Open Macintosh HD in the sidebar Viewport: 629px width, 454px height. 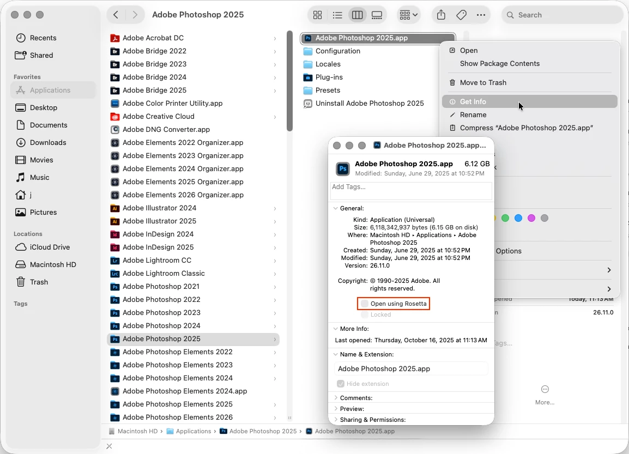[x=52, y=265]
